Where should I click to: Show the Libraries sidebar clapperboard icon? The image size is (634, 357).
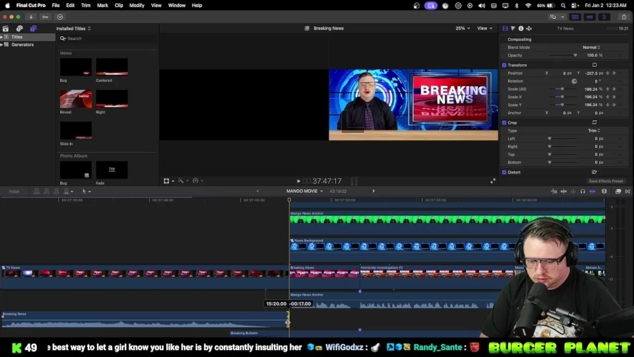(x=5, y=28)
